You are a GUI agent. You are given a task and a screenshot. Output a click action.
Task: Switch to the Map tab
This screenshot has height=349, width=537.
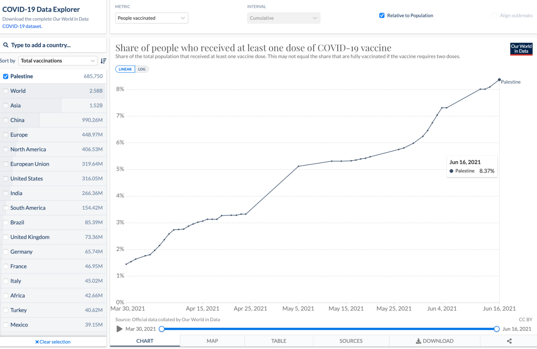pyautogui.click(x=212, y=341)
